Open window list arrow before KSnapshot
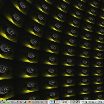104x104 pixels. point(83,102)
